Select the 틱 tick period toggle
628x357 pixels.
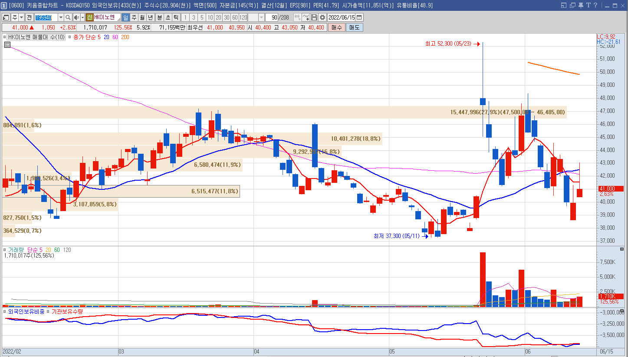click(x=176, y=17)
